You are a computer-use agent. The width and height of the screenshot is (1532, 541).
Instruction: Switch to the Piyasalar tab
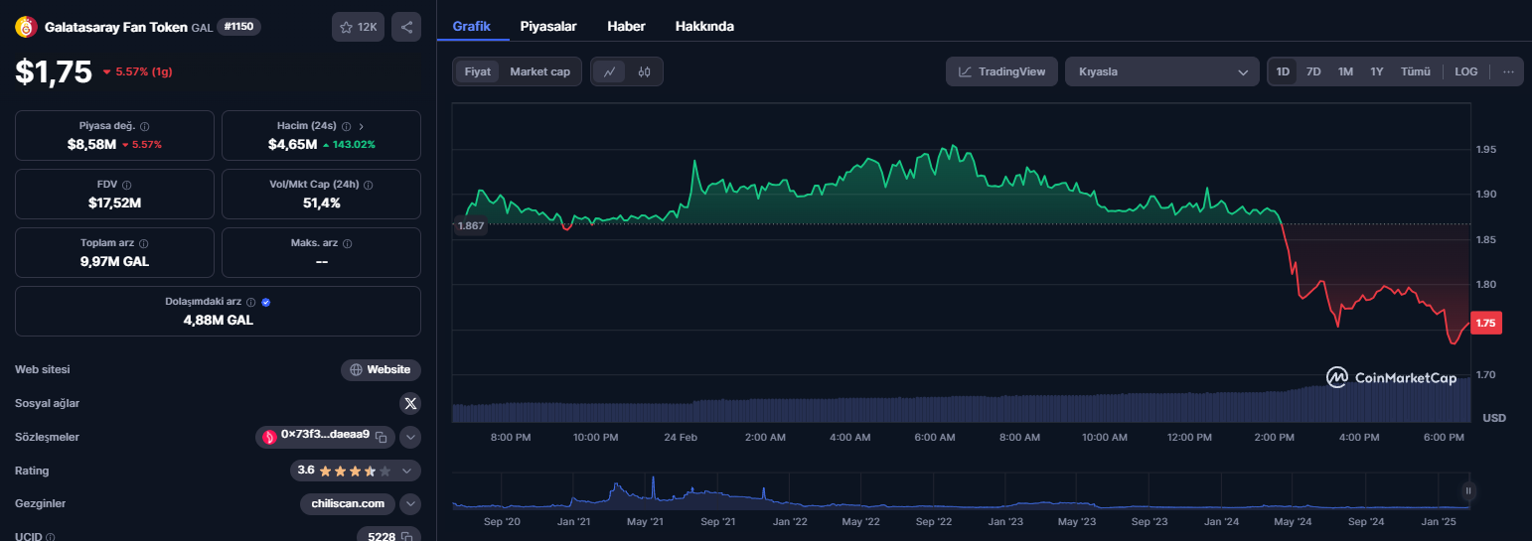click(548, 26)
